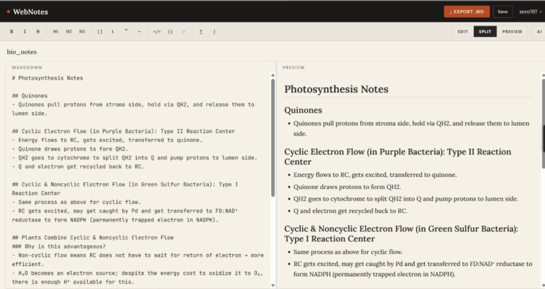Click PREVIEW pane label
Image resolution: width=545 pixels, height=289 pixels.
point(293,68)
